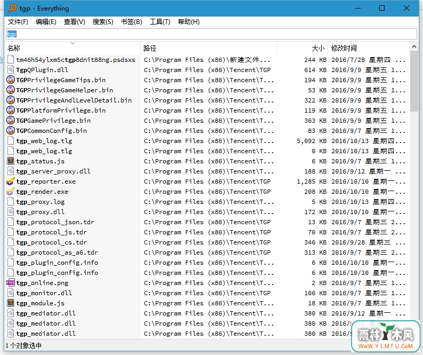The height and width of the screenshot is (355, 423).
Task: Open the 搜索(S) menu
Action: click(x=103, y=22)
